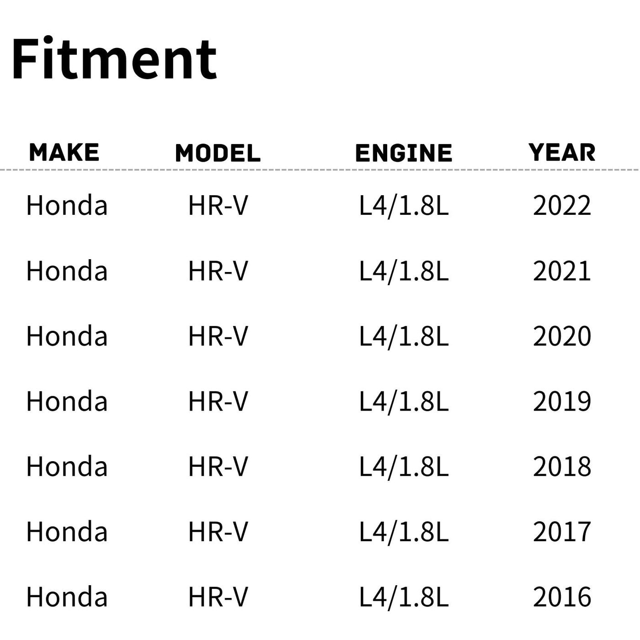This screenshot has height=640, width=640.
Task: Select the 2016 year cell
Action: [562, 597]
